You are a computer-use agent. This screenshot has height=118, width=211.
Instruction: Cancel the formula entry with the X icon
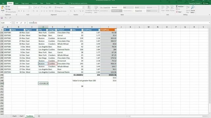click(x=17, y=23)
